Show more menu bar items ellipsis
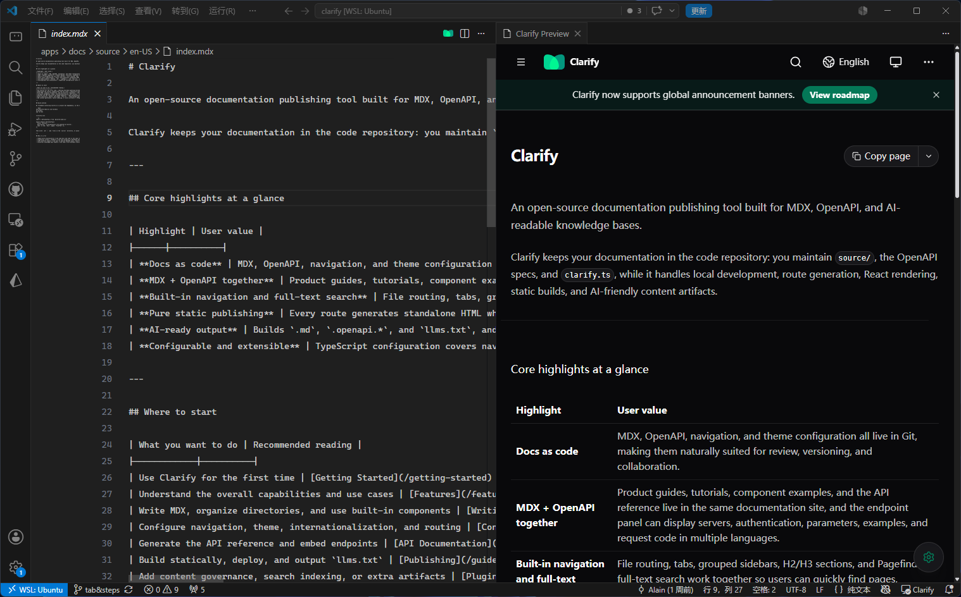Viewport: 961px width, 597px height. coord(253,11)
